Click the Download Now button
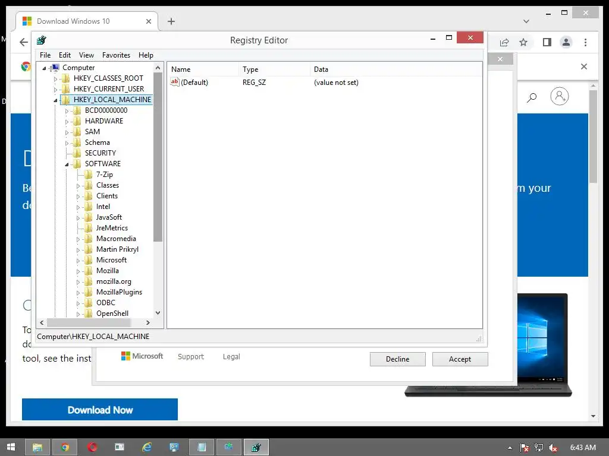This screenshot has width=609, height=456. pos(100,410)
